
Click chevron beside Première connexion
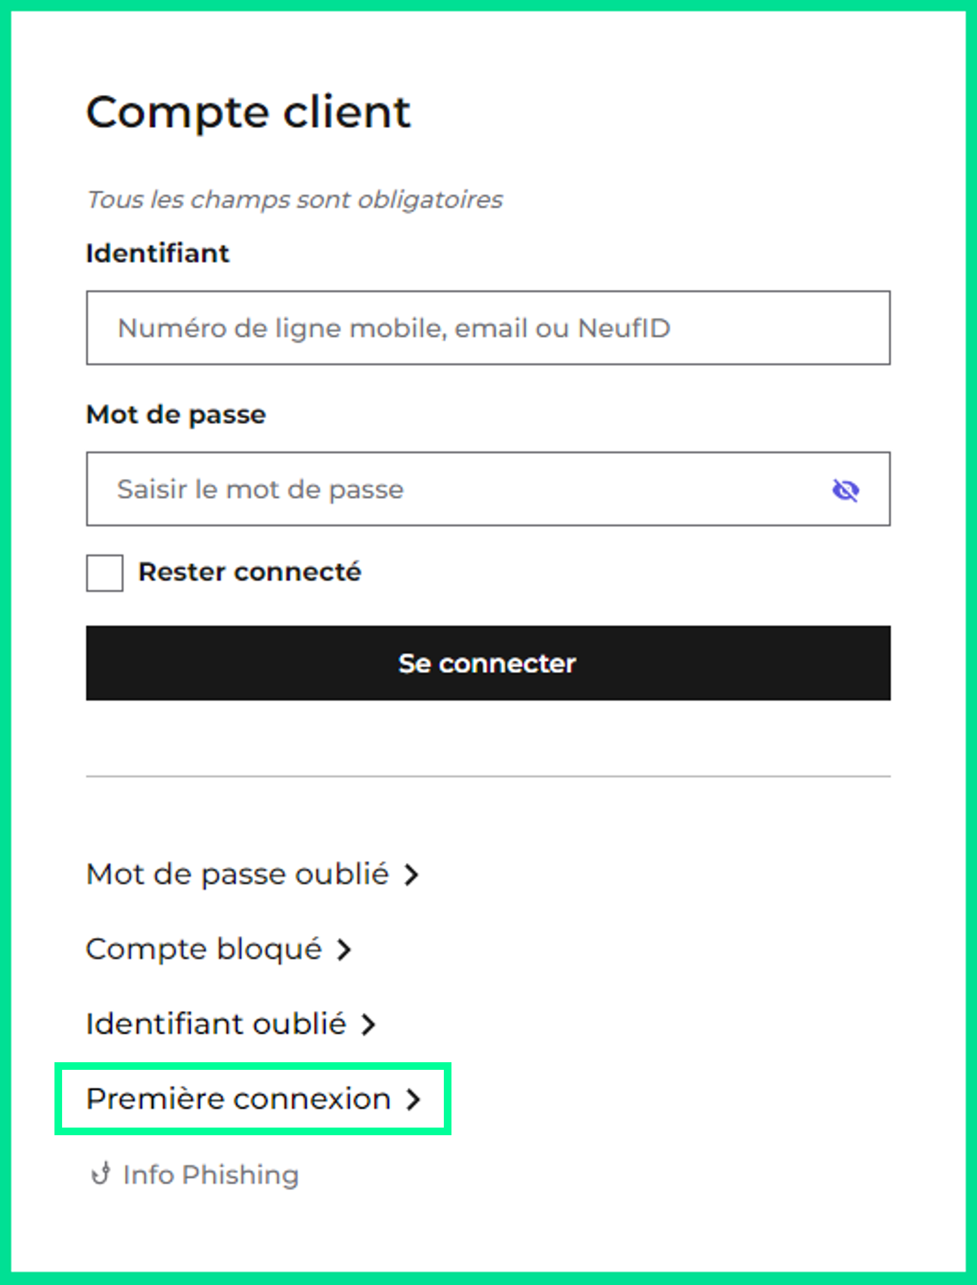(413, 1099)
